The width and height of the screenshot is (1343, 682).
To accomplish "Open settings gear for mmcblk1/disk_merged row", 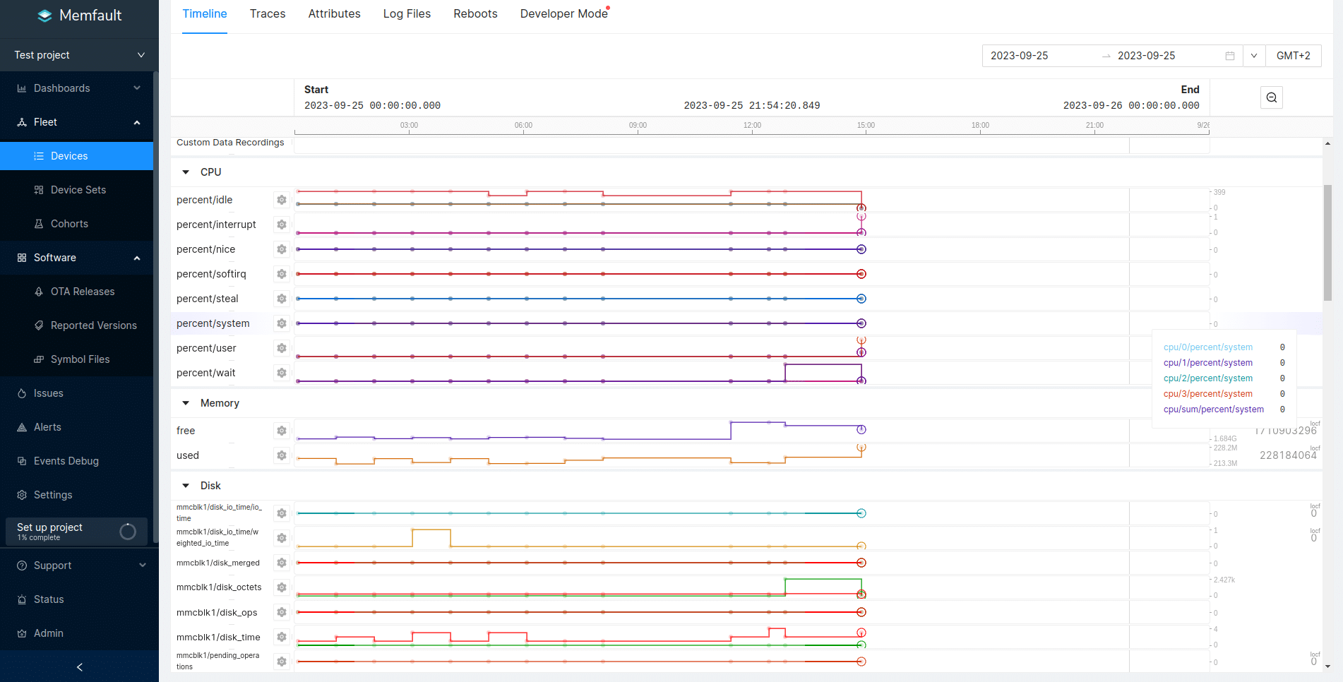I will pyautogui.click(x=282, y=563).
